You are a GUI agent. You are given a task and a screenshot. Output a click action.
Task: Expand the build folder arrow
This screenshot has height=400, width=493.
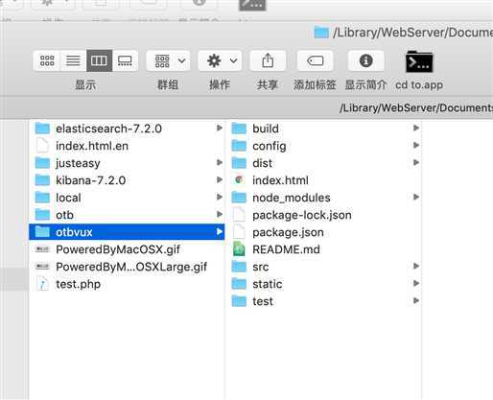coord(416,128)
